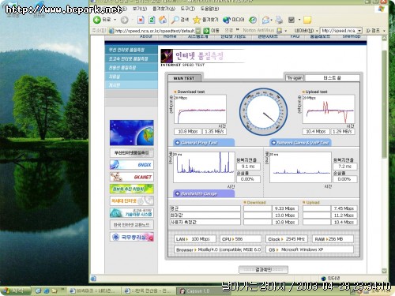
Task: Expand the Mail icon dropdown arrow
Action: point(272,20)
